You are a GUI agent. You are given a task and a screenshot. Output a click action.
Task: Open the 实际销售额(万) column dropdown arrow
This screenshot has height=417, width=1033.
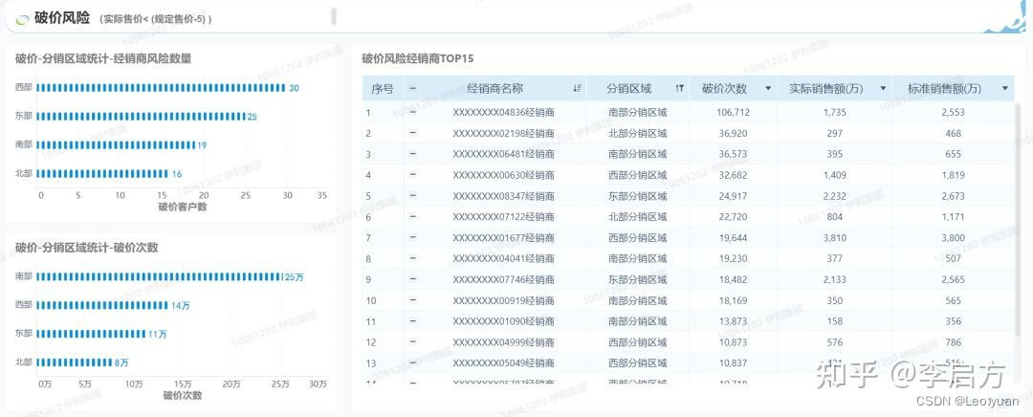click(x=882, y=89)
